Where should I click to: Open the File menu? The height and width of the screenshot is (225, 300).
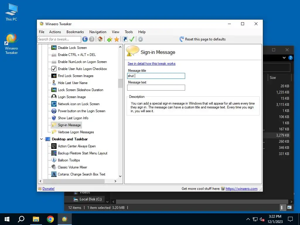[42, 32]
